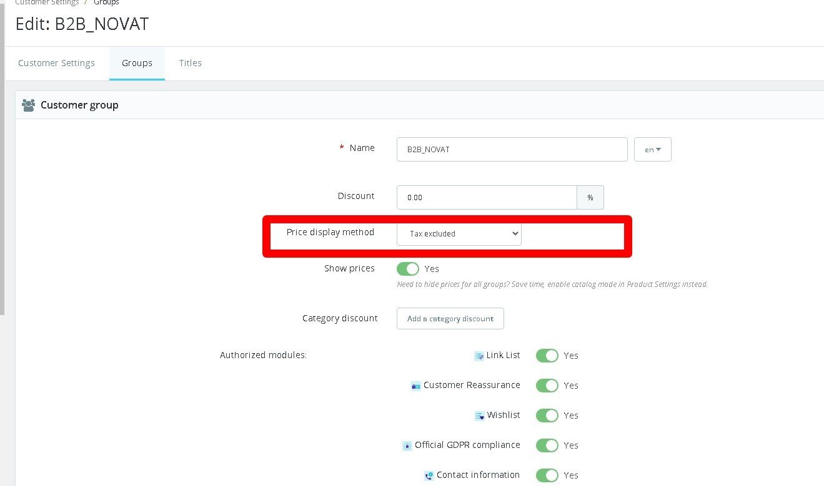Click the Wishlist module icon

[480, 416]
